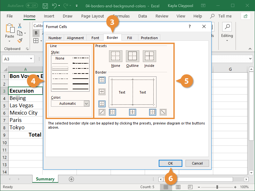Switch to Page Break Preview view icon

coord(190,187)
